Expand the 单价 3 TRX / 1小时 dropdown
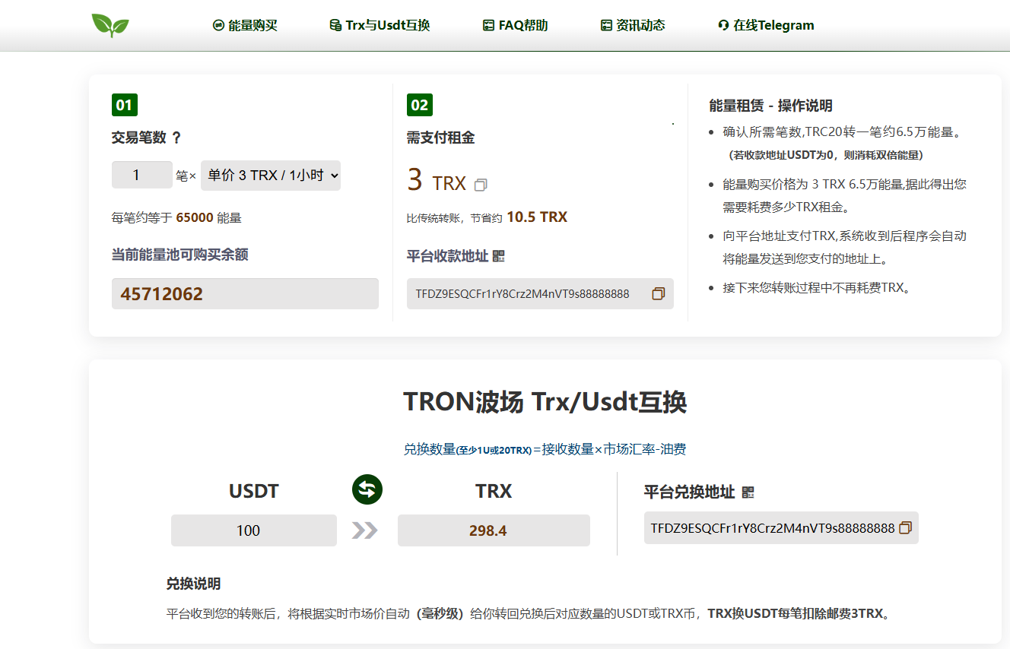Screen dimensions: 1010x649 (271, 175)
